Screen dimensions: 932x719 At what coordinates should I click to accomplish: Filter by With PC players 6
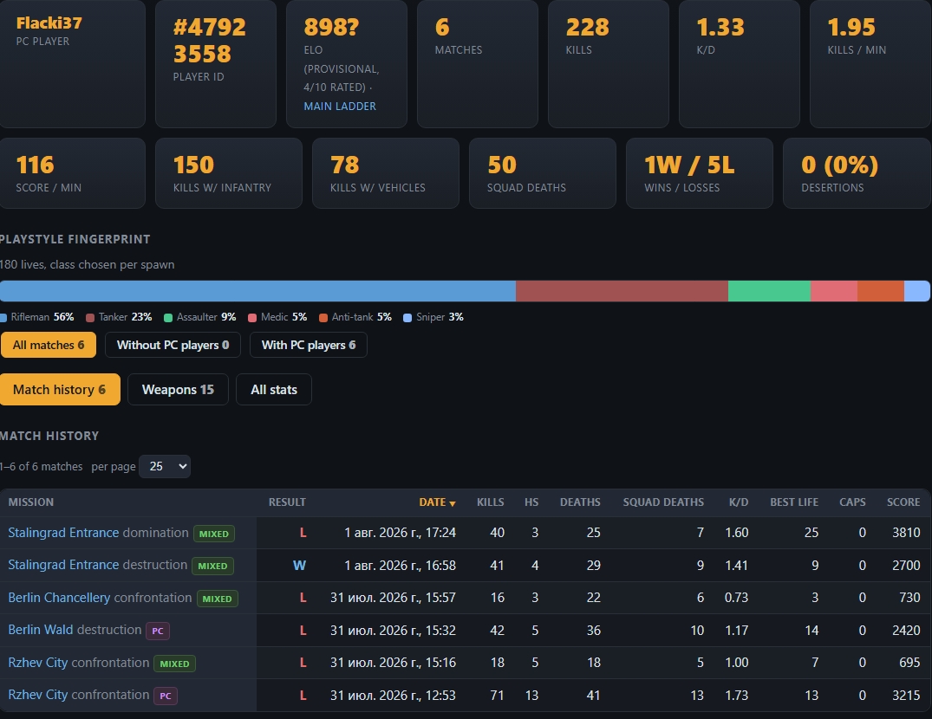click(309, 345)
